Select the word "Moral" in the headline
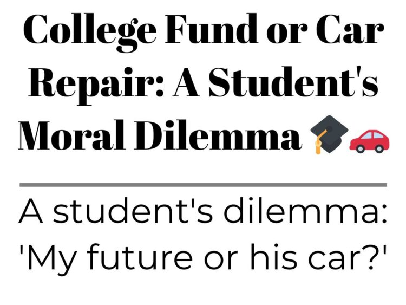The width and height of the screenshot is (406, 305). (x=72, y=135)
